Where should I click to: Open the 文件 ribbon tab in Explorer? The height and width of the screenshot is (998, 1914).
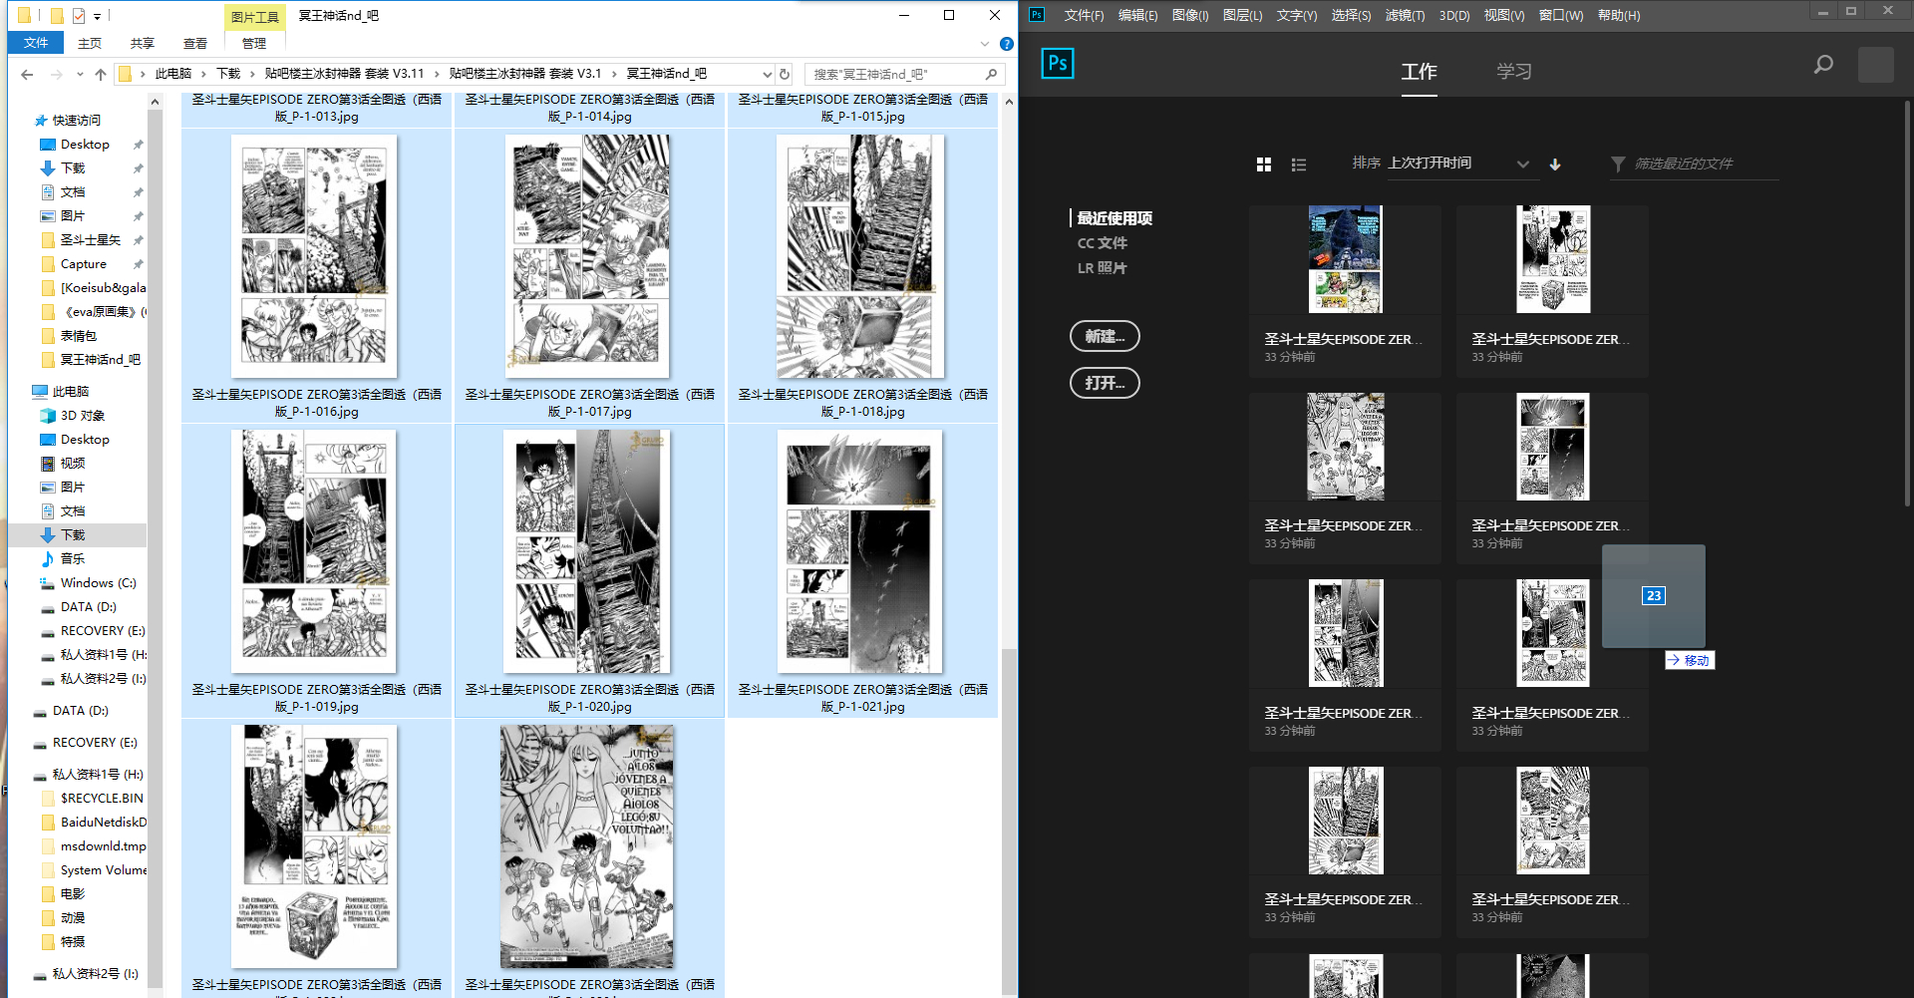coord(36,43)
